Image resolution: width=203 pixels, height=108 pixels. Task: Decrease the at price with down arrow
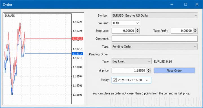point(149,72)
